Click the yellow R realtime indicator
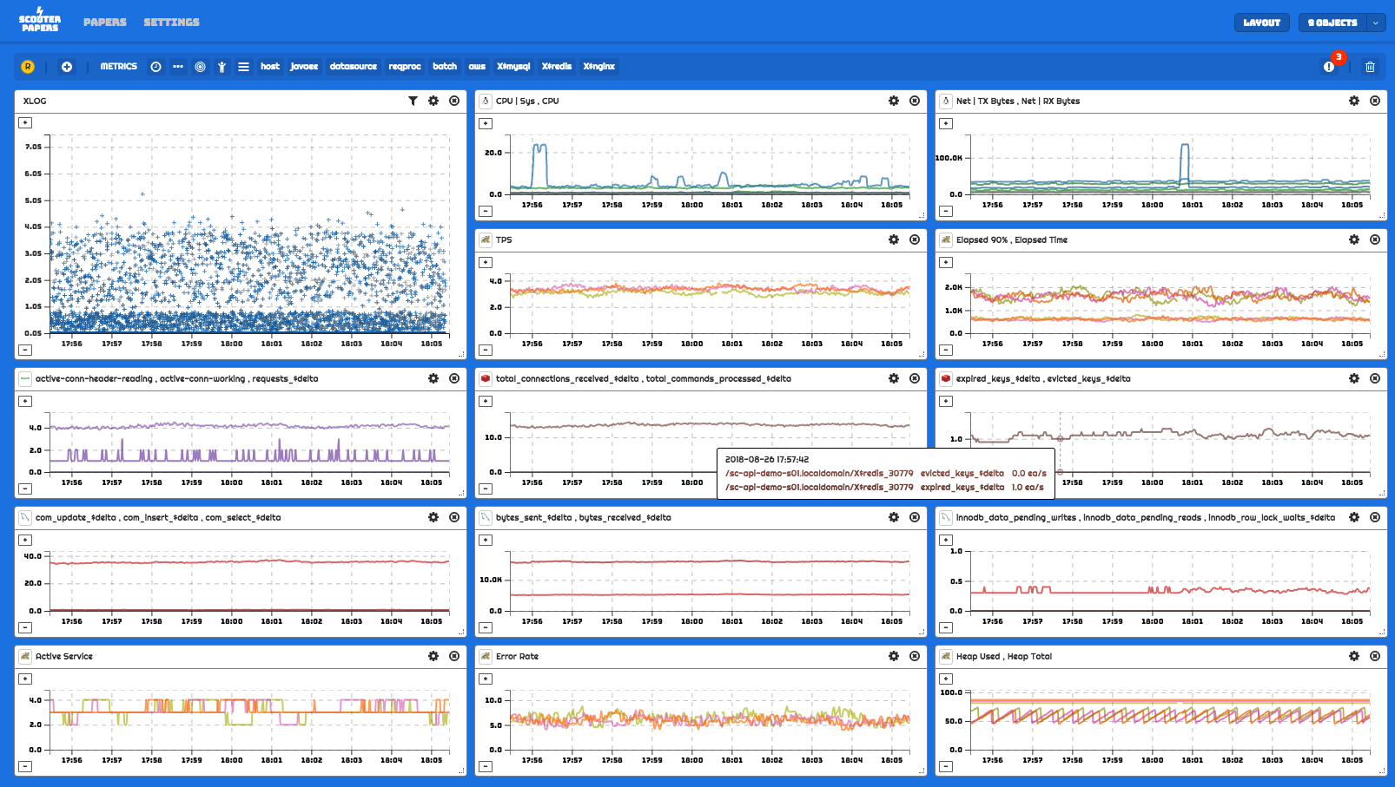This screenshot has width=1395, height=787. tap(28, 67)
